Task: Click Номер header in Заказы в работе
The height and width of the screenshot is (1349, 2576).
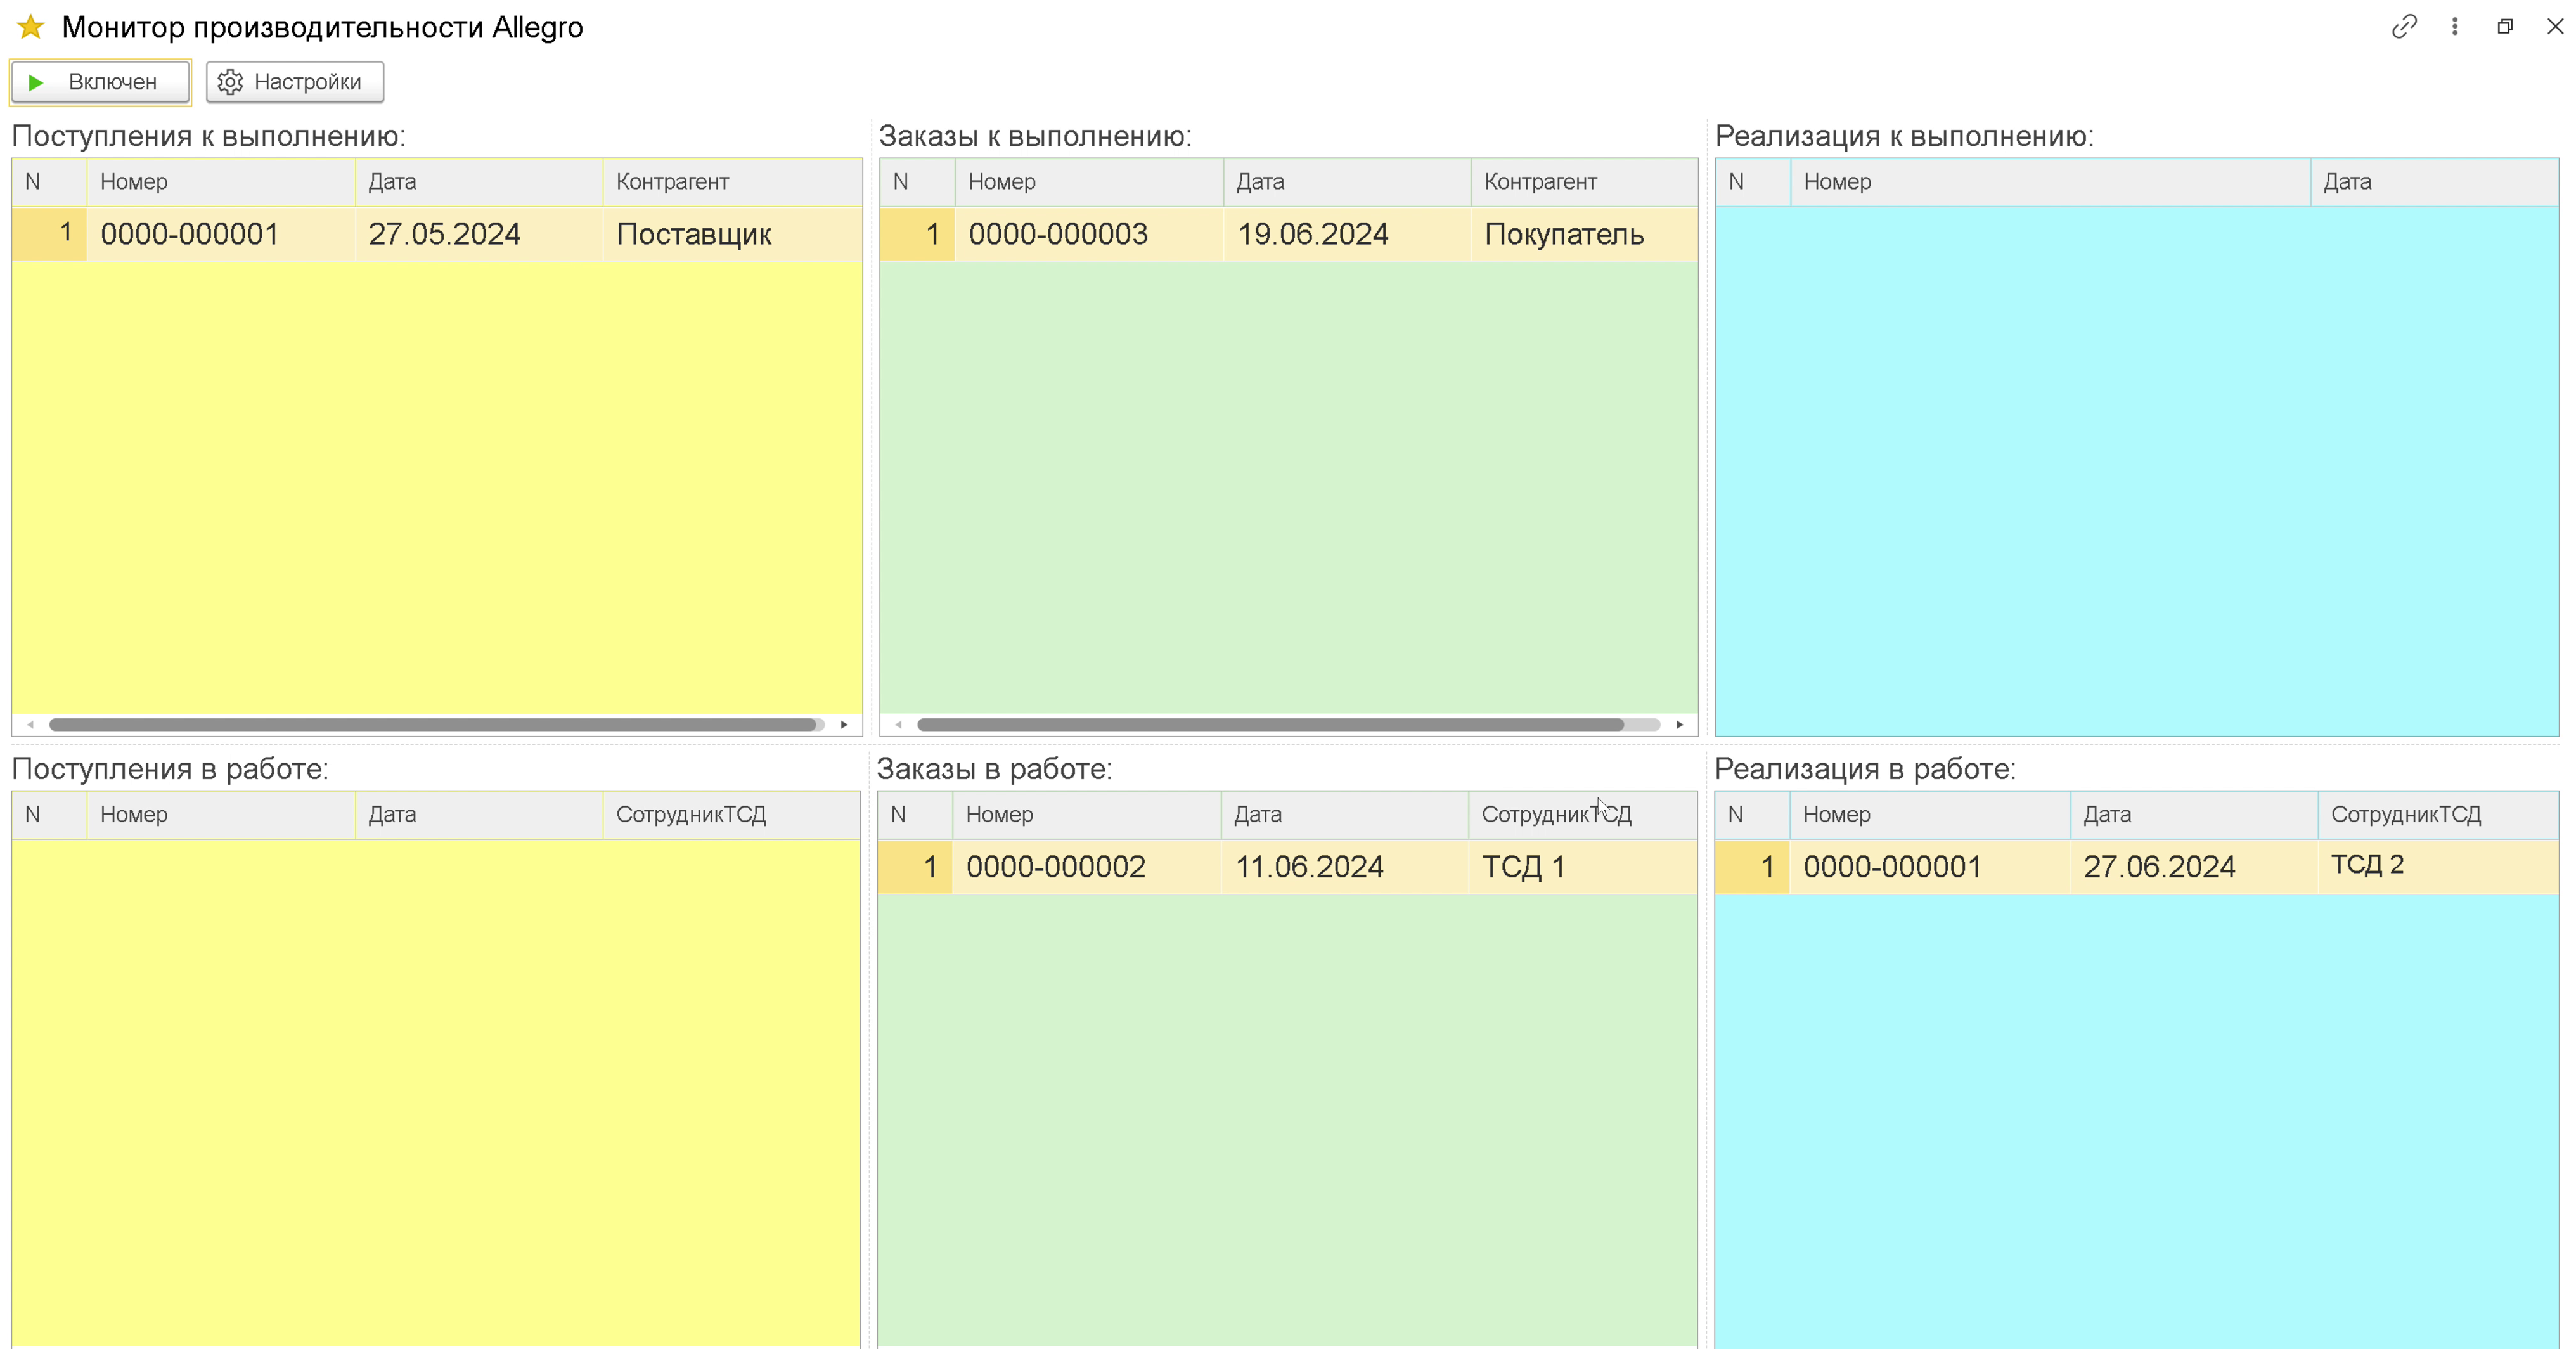Action: pos(1087,814)
